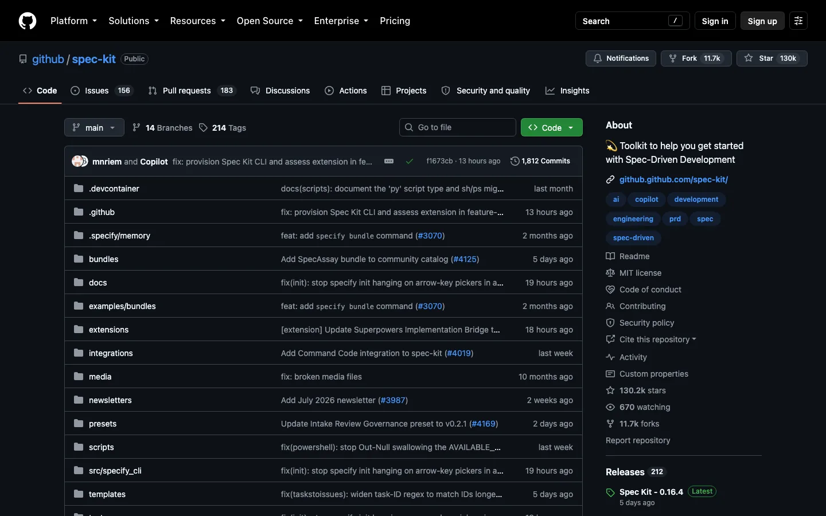Click the f1673cb commit hash

[439, 161]
